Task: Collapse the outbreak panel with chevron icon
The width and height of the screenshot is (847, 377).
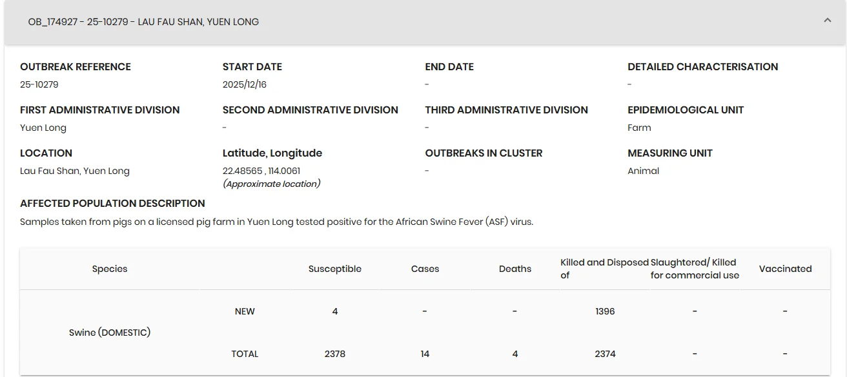Action: [x=828, y=21]
